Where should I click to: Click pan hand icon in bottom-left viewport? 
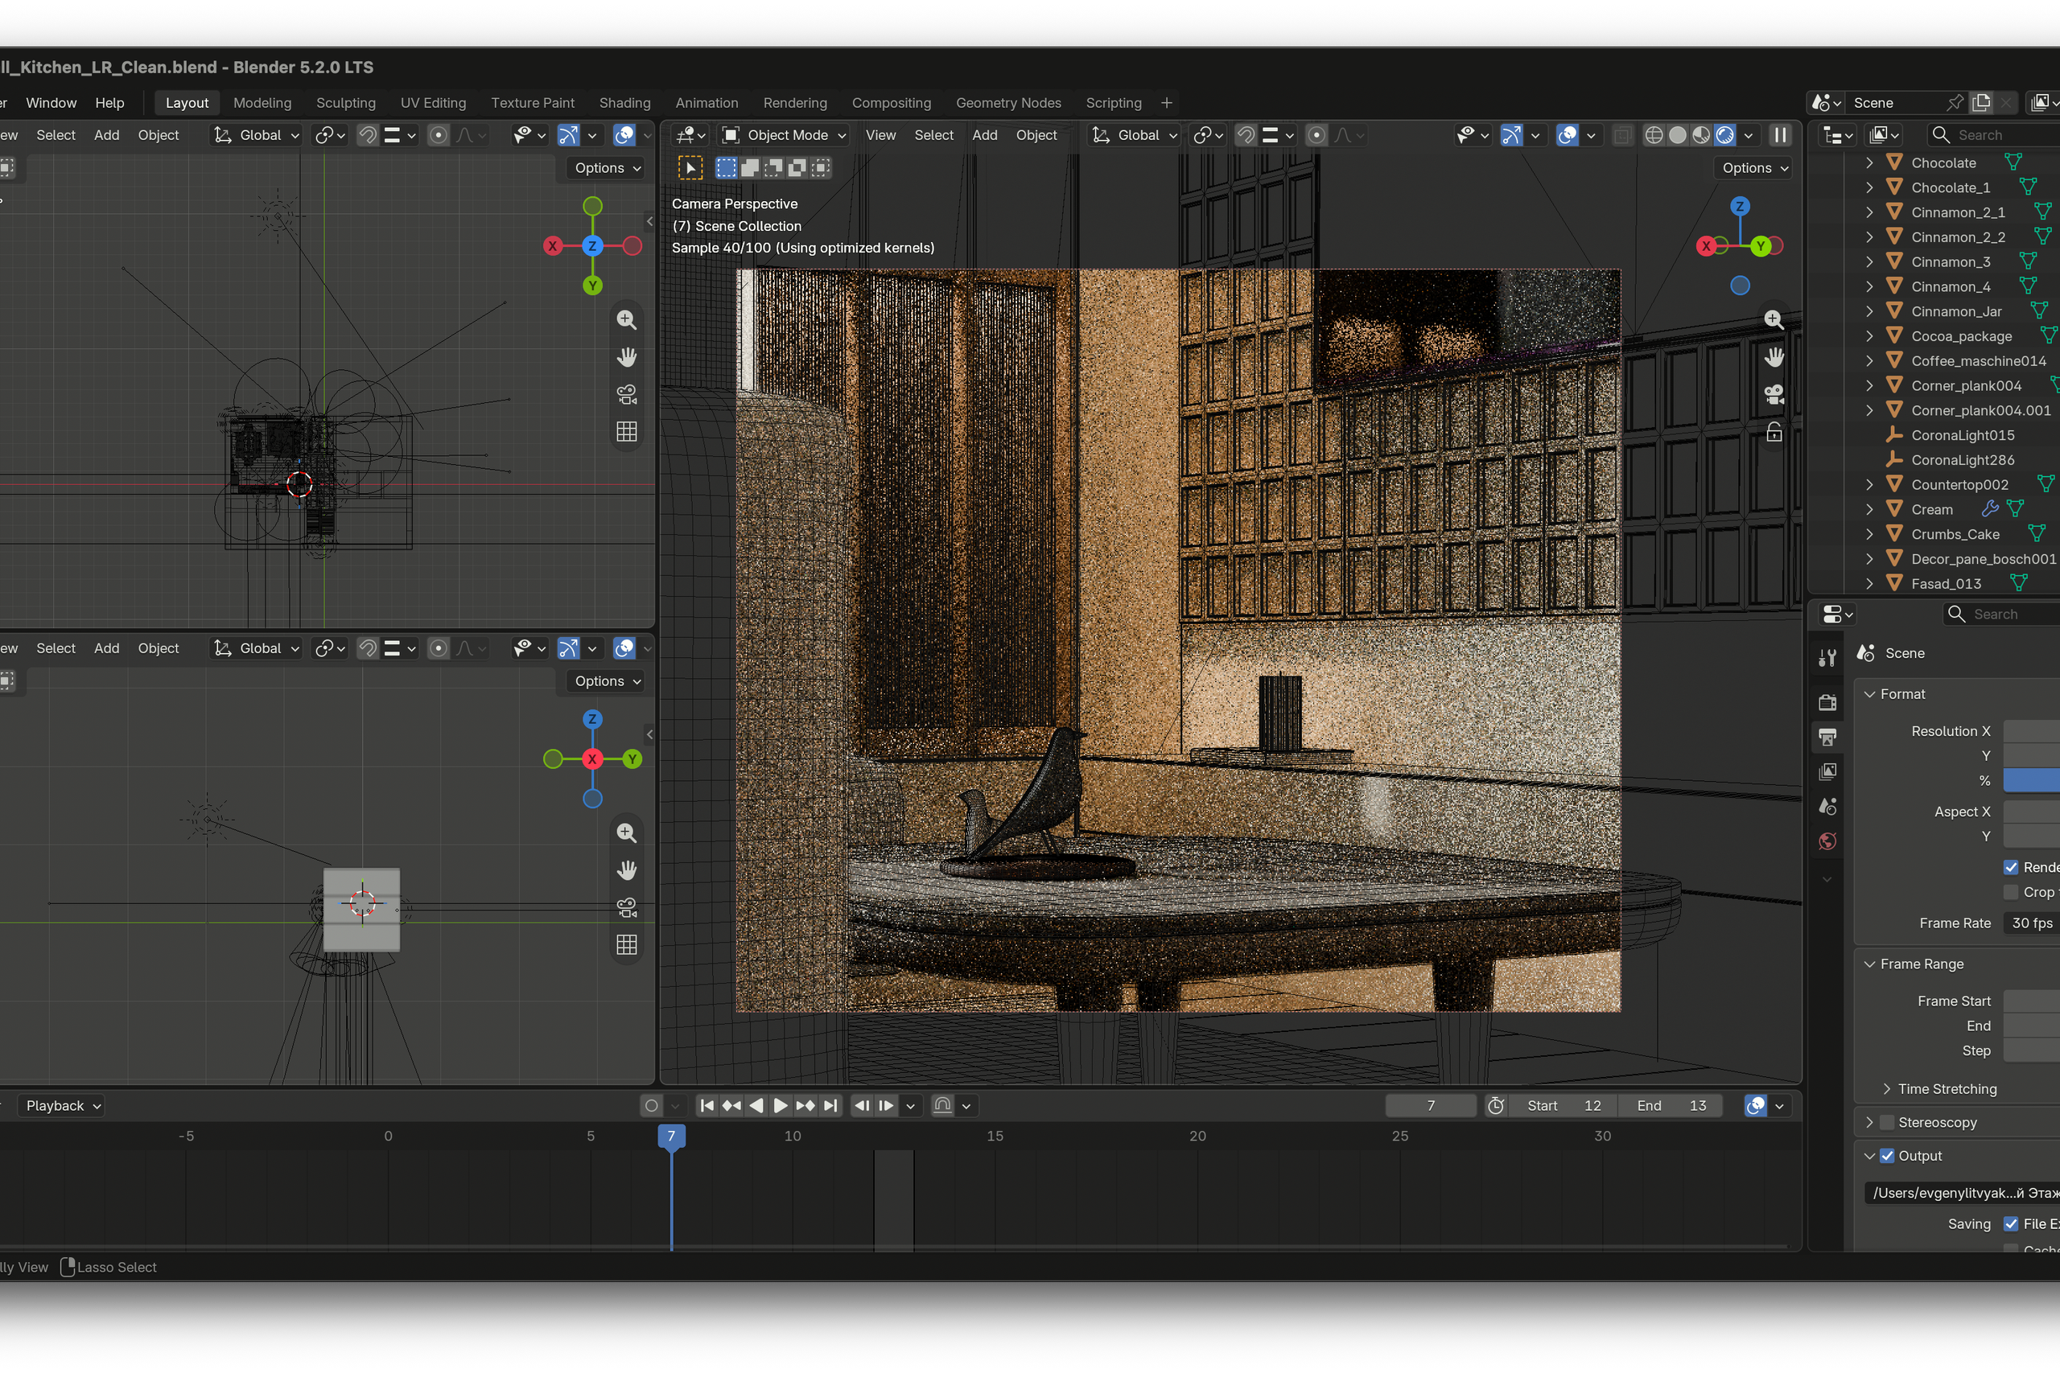626,869
